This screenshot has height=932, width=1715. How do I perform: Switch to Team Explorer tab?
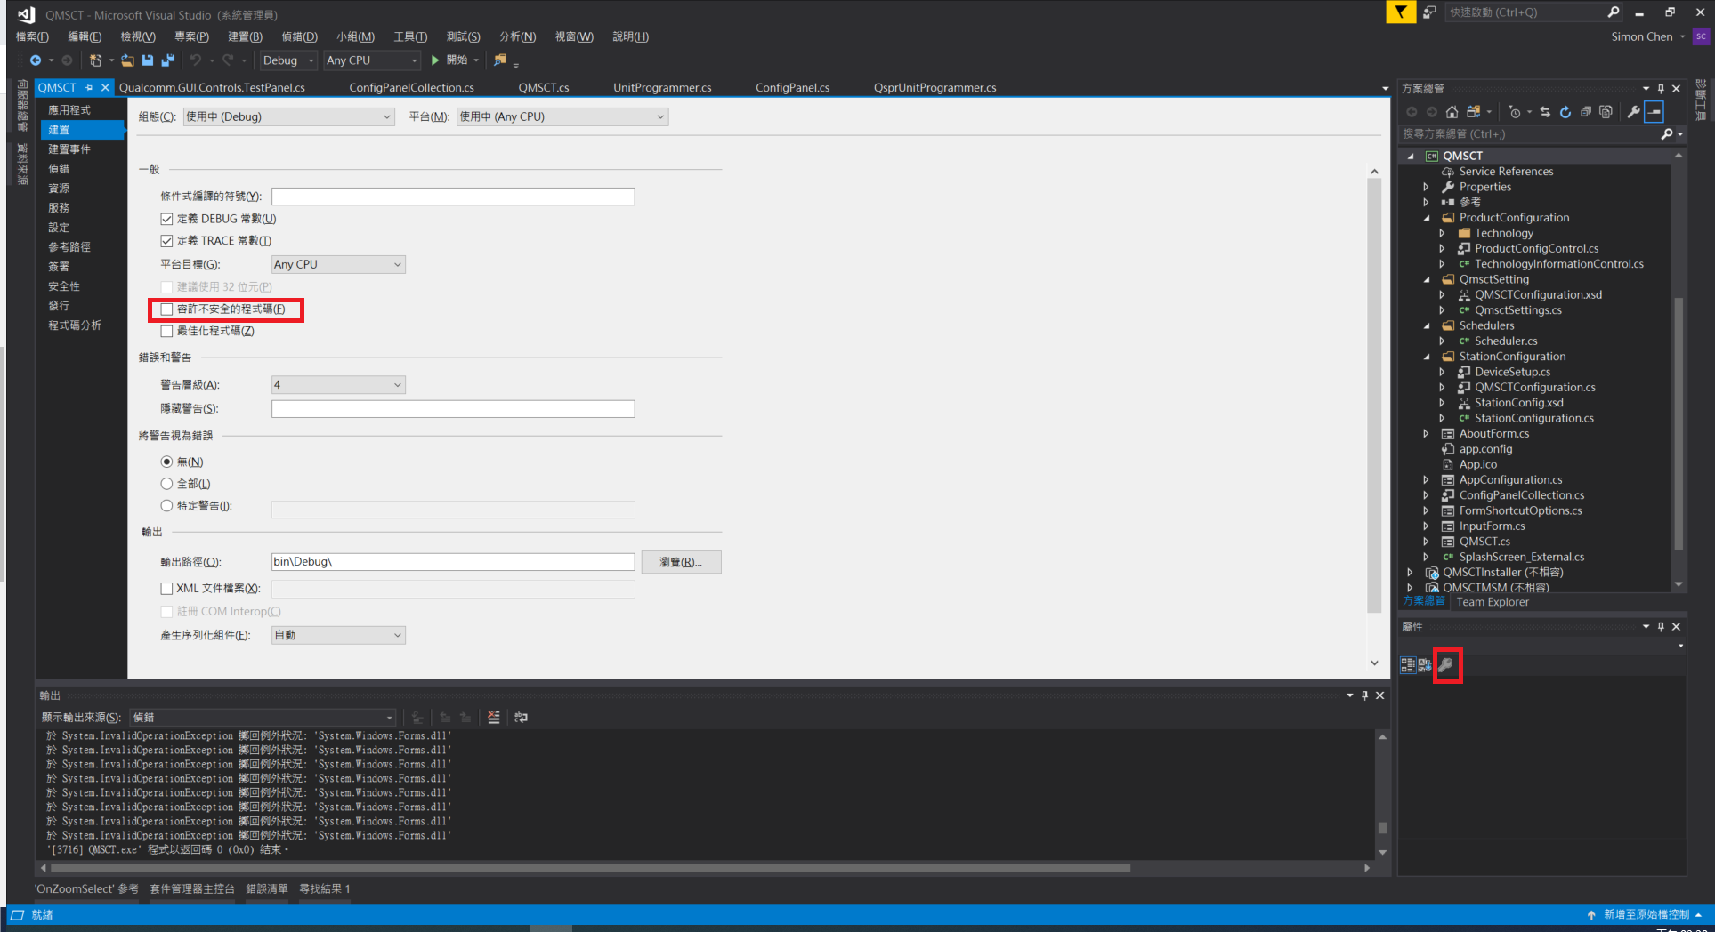[x=1493, y=602]
